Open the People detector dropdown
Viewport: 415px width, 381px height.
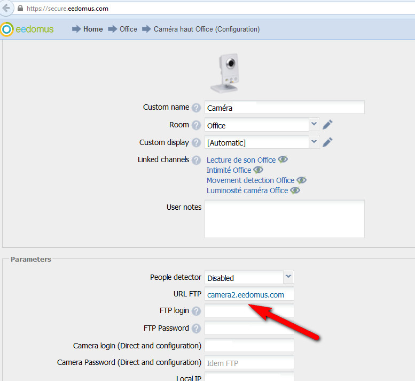pyautogui.click(x=288, y=277)
